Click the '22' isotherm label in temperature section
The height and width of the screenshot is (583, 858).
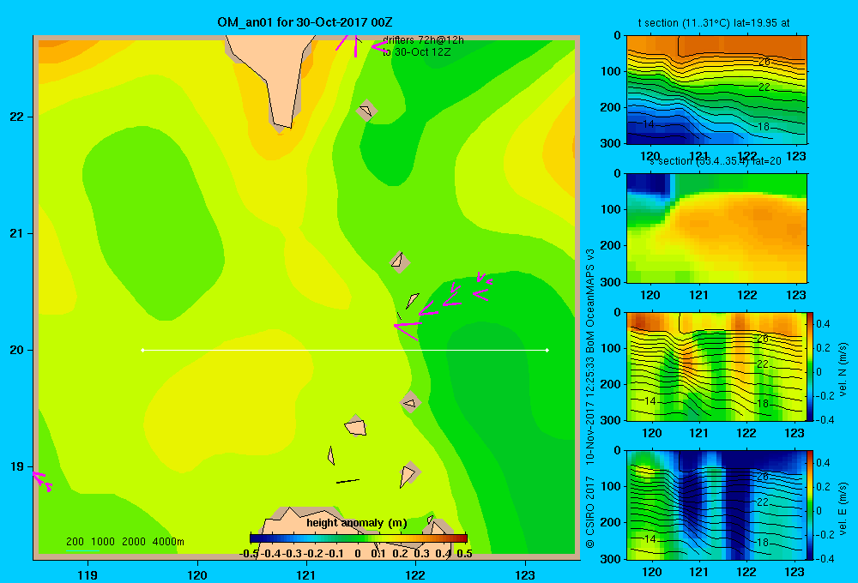(764, 87)
